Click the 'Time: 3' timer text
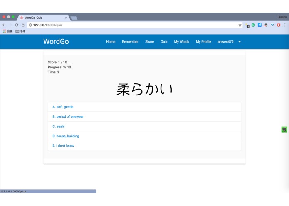289x206 pixels. coord(54,72)
